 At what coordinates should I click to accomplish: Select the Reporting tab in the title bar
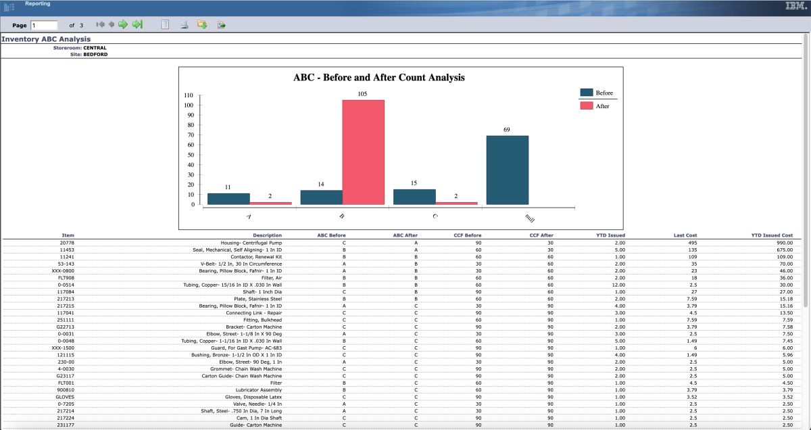click(39, 4)
